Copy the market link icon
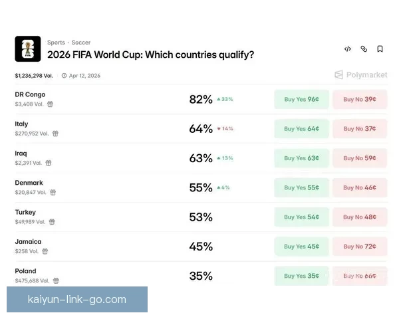The height and width of the screenshot is (319, 399). (x=364, y=49)
